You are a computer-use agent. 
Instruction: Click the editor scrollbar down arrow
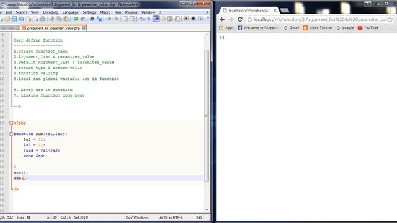pos(207,209)
